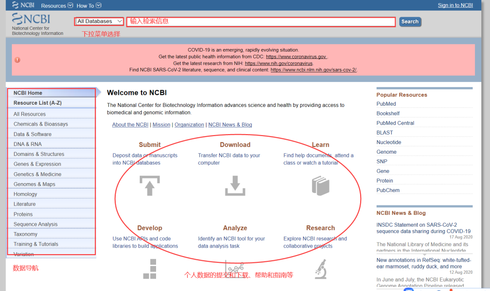Click the Develop blocks icon

[150, 269]
